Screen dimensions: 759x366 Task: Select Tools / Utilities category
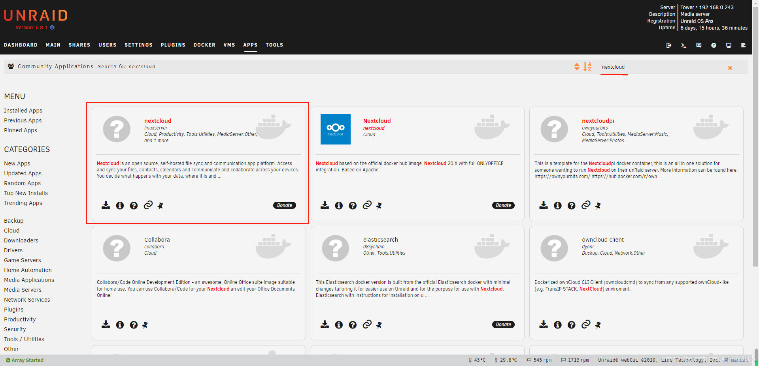(x=24, y=339)
